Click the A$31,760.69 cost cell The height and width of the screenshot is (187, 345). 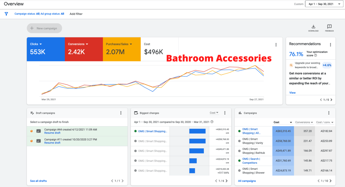(283, 161)
